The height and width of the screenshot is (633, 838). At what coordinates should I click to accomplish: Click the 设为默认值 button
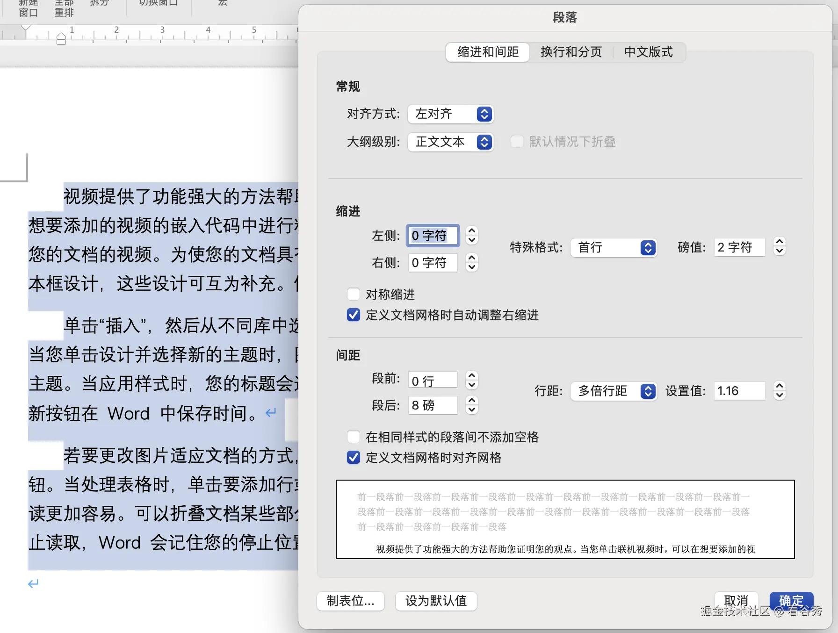coord(436,601)
